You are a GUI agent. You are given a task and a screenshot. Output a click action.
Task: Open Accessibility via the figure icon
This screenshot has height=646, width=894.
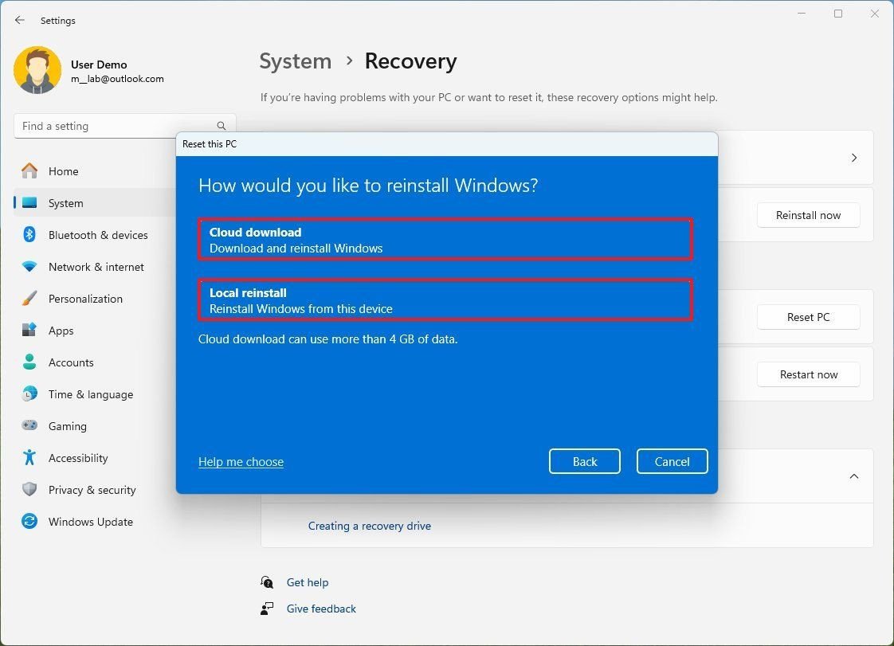(x=29, y=458)
